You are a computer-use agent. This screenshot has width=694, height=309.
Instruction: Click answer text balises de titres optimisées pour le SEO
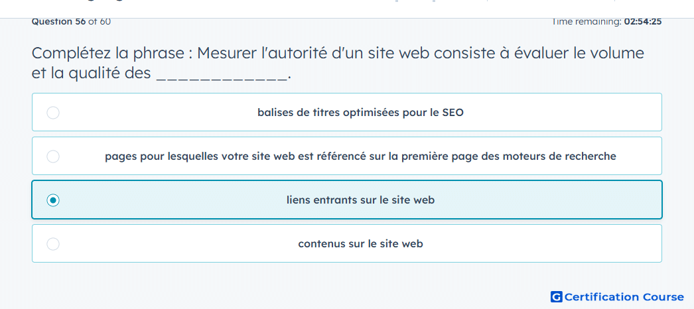click(x=360, y=113)
